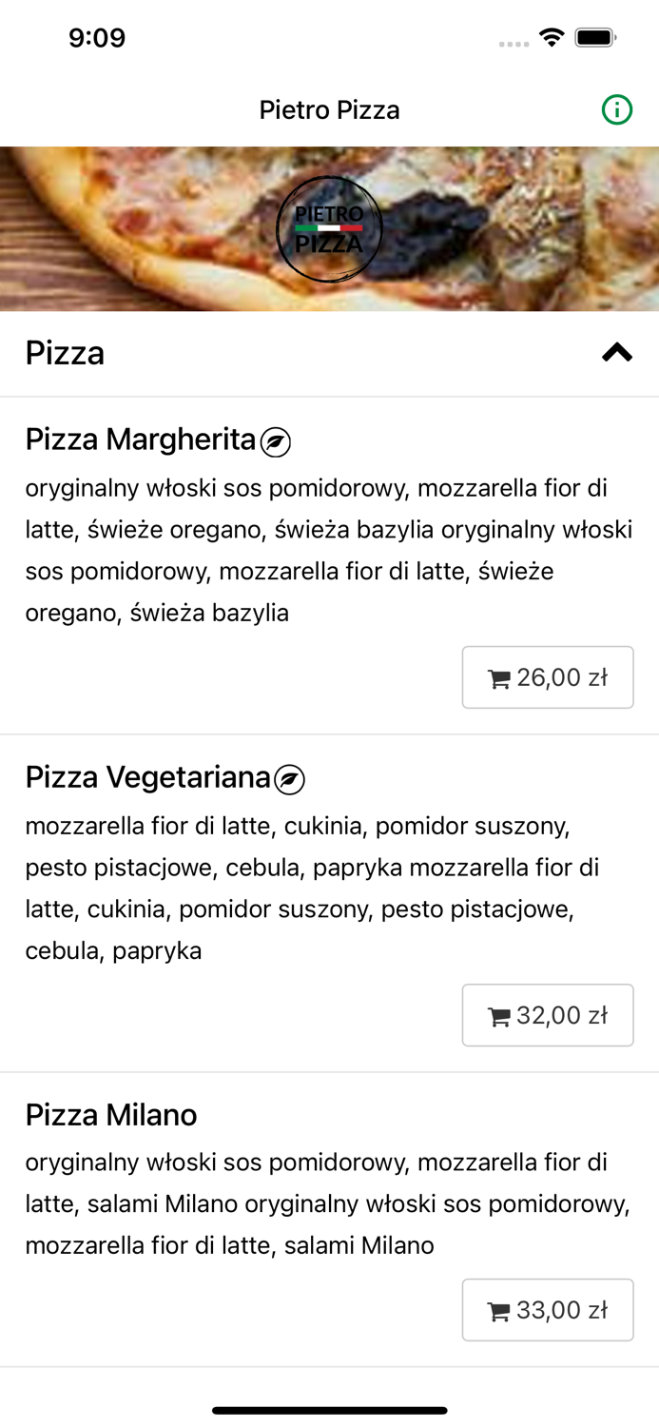Tap the home indicator bar at the bottom
659x1427 pixels.
(329, 1411)
